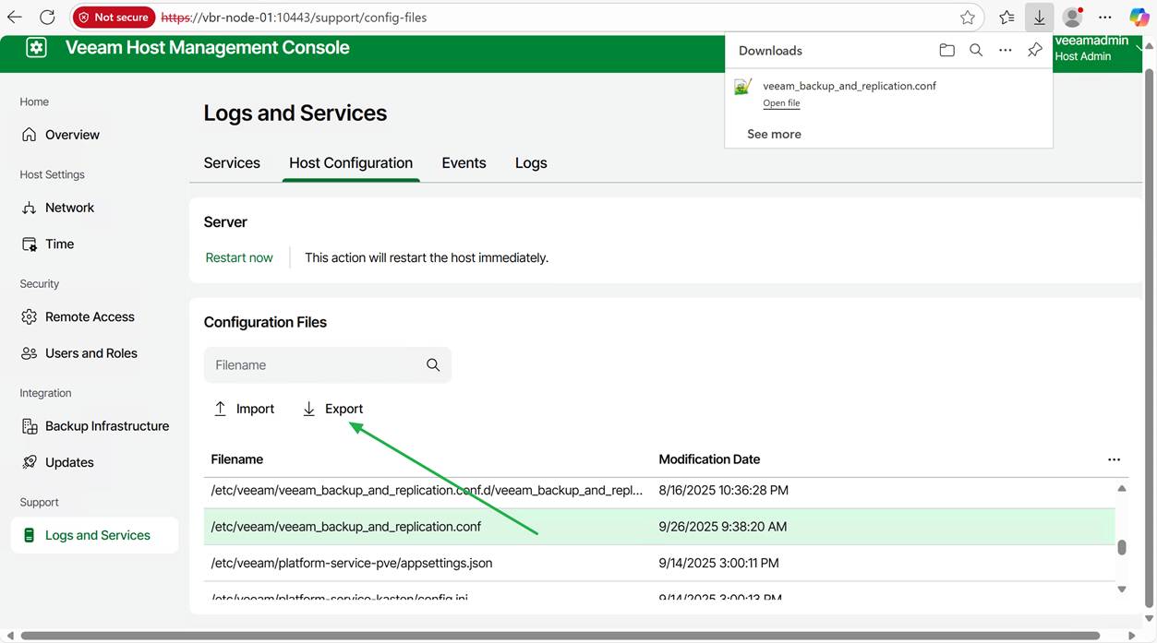Switch to the Events tab

(464, 163)
